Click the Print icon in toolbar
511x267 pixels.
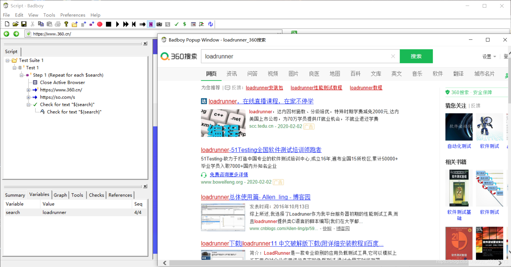[x=58, y=24]
